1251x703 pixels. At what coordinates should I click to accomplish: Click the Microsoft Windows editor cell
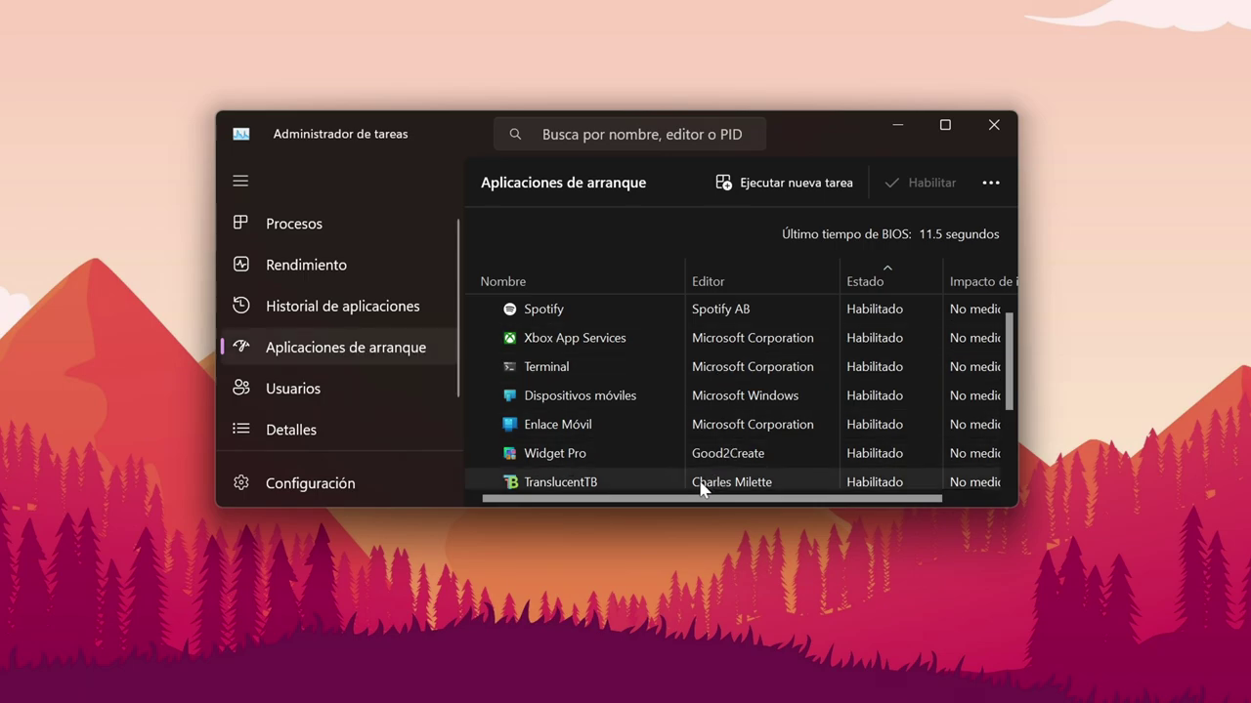[745, 395]
